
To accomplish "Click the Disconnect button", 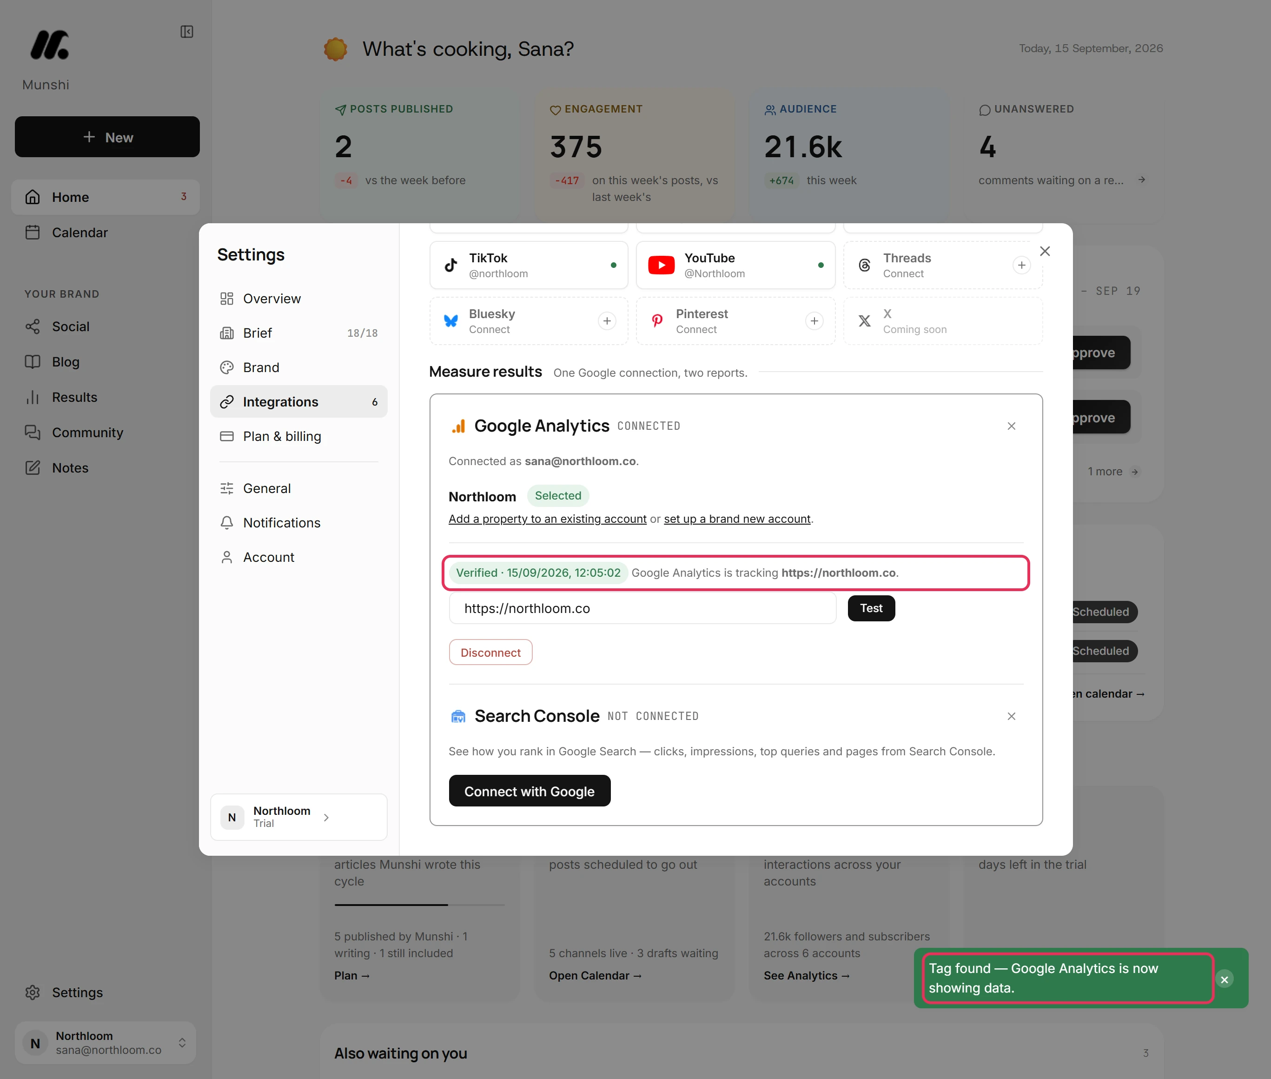I will [x=490, y=653].
